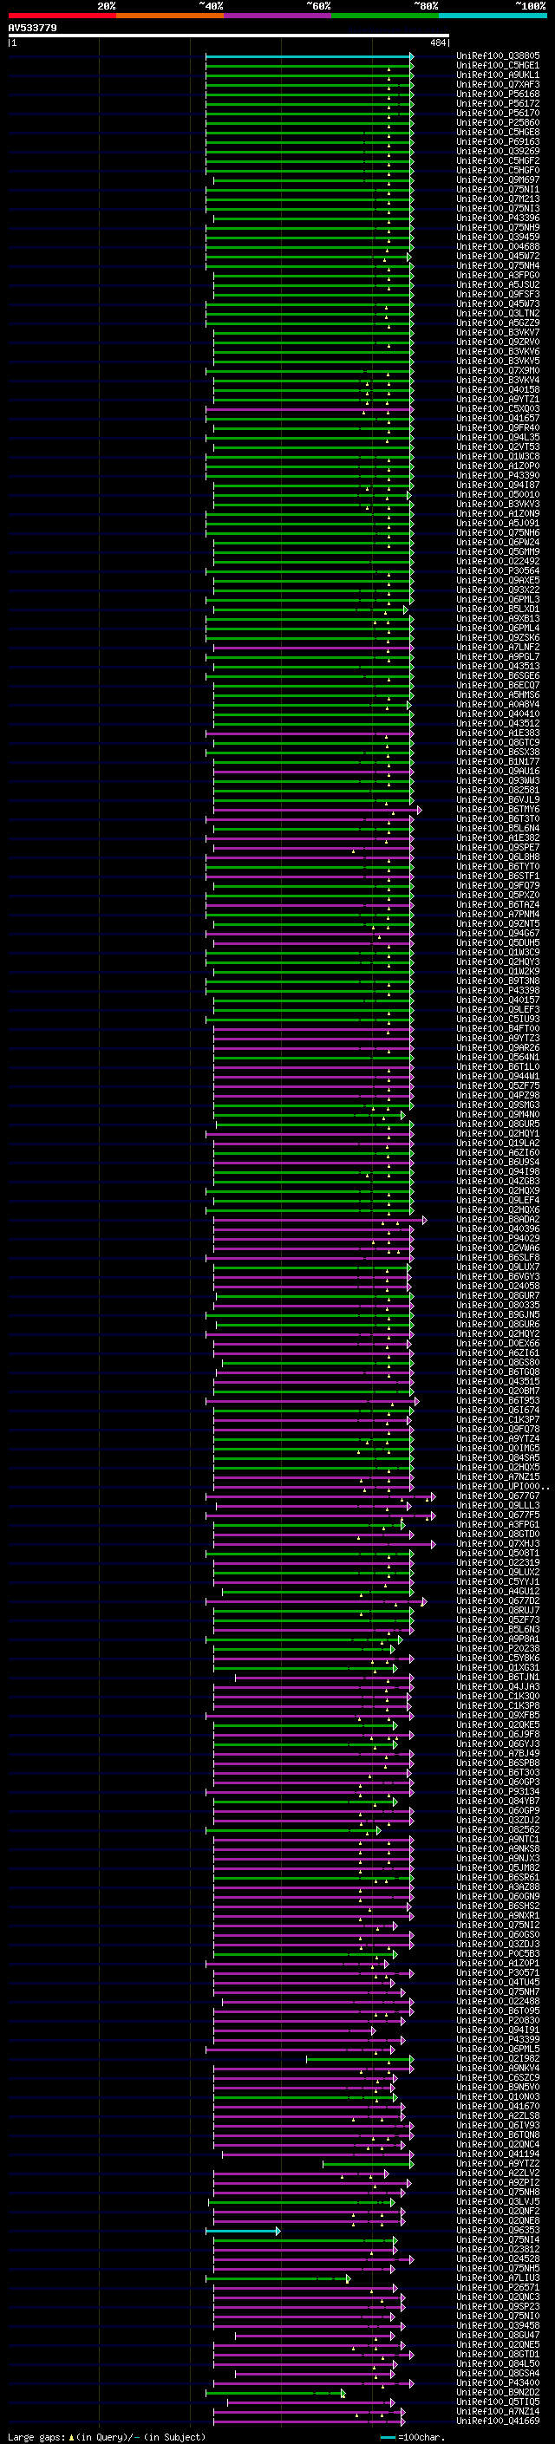
Task: Select the UniRef100_Q9LLL3 label
Action: pos(498,1506)
